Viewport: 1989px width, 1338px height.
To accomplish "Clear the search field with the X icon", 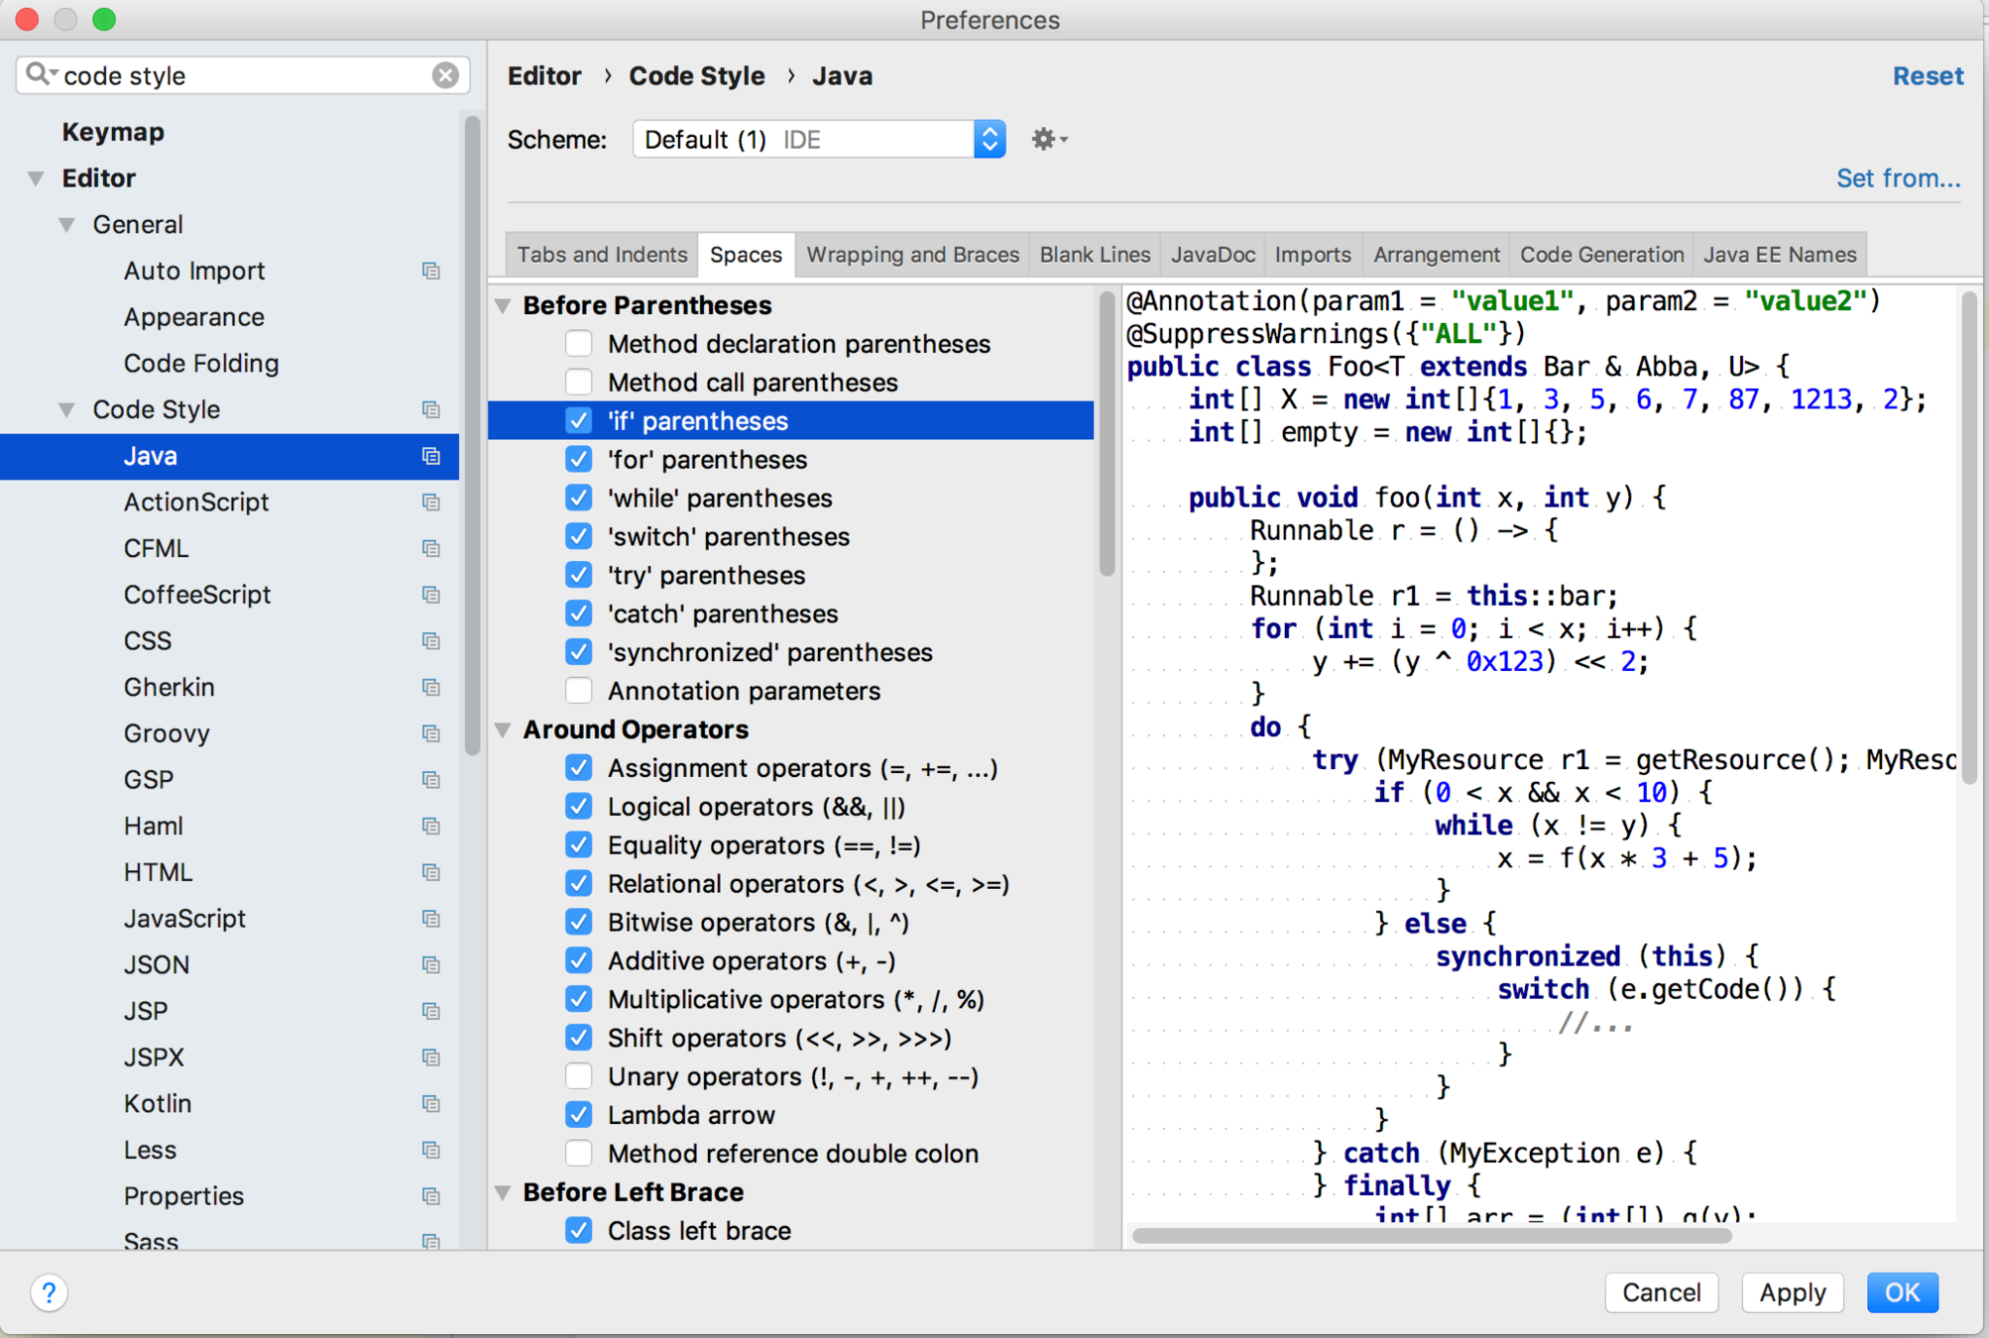I will pyautogui.click(x=445, y=75).
